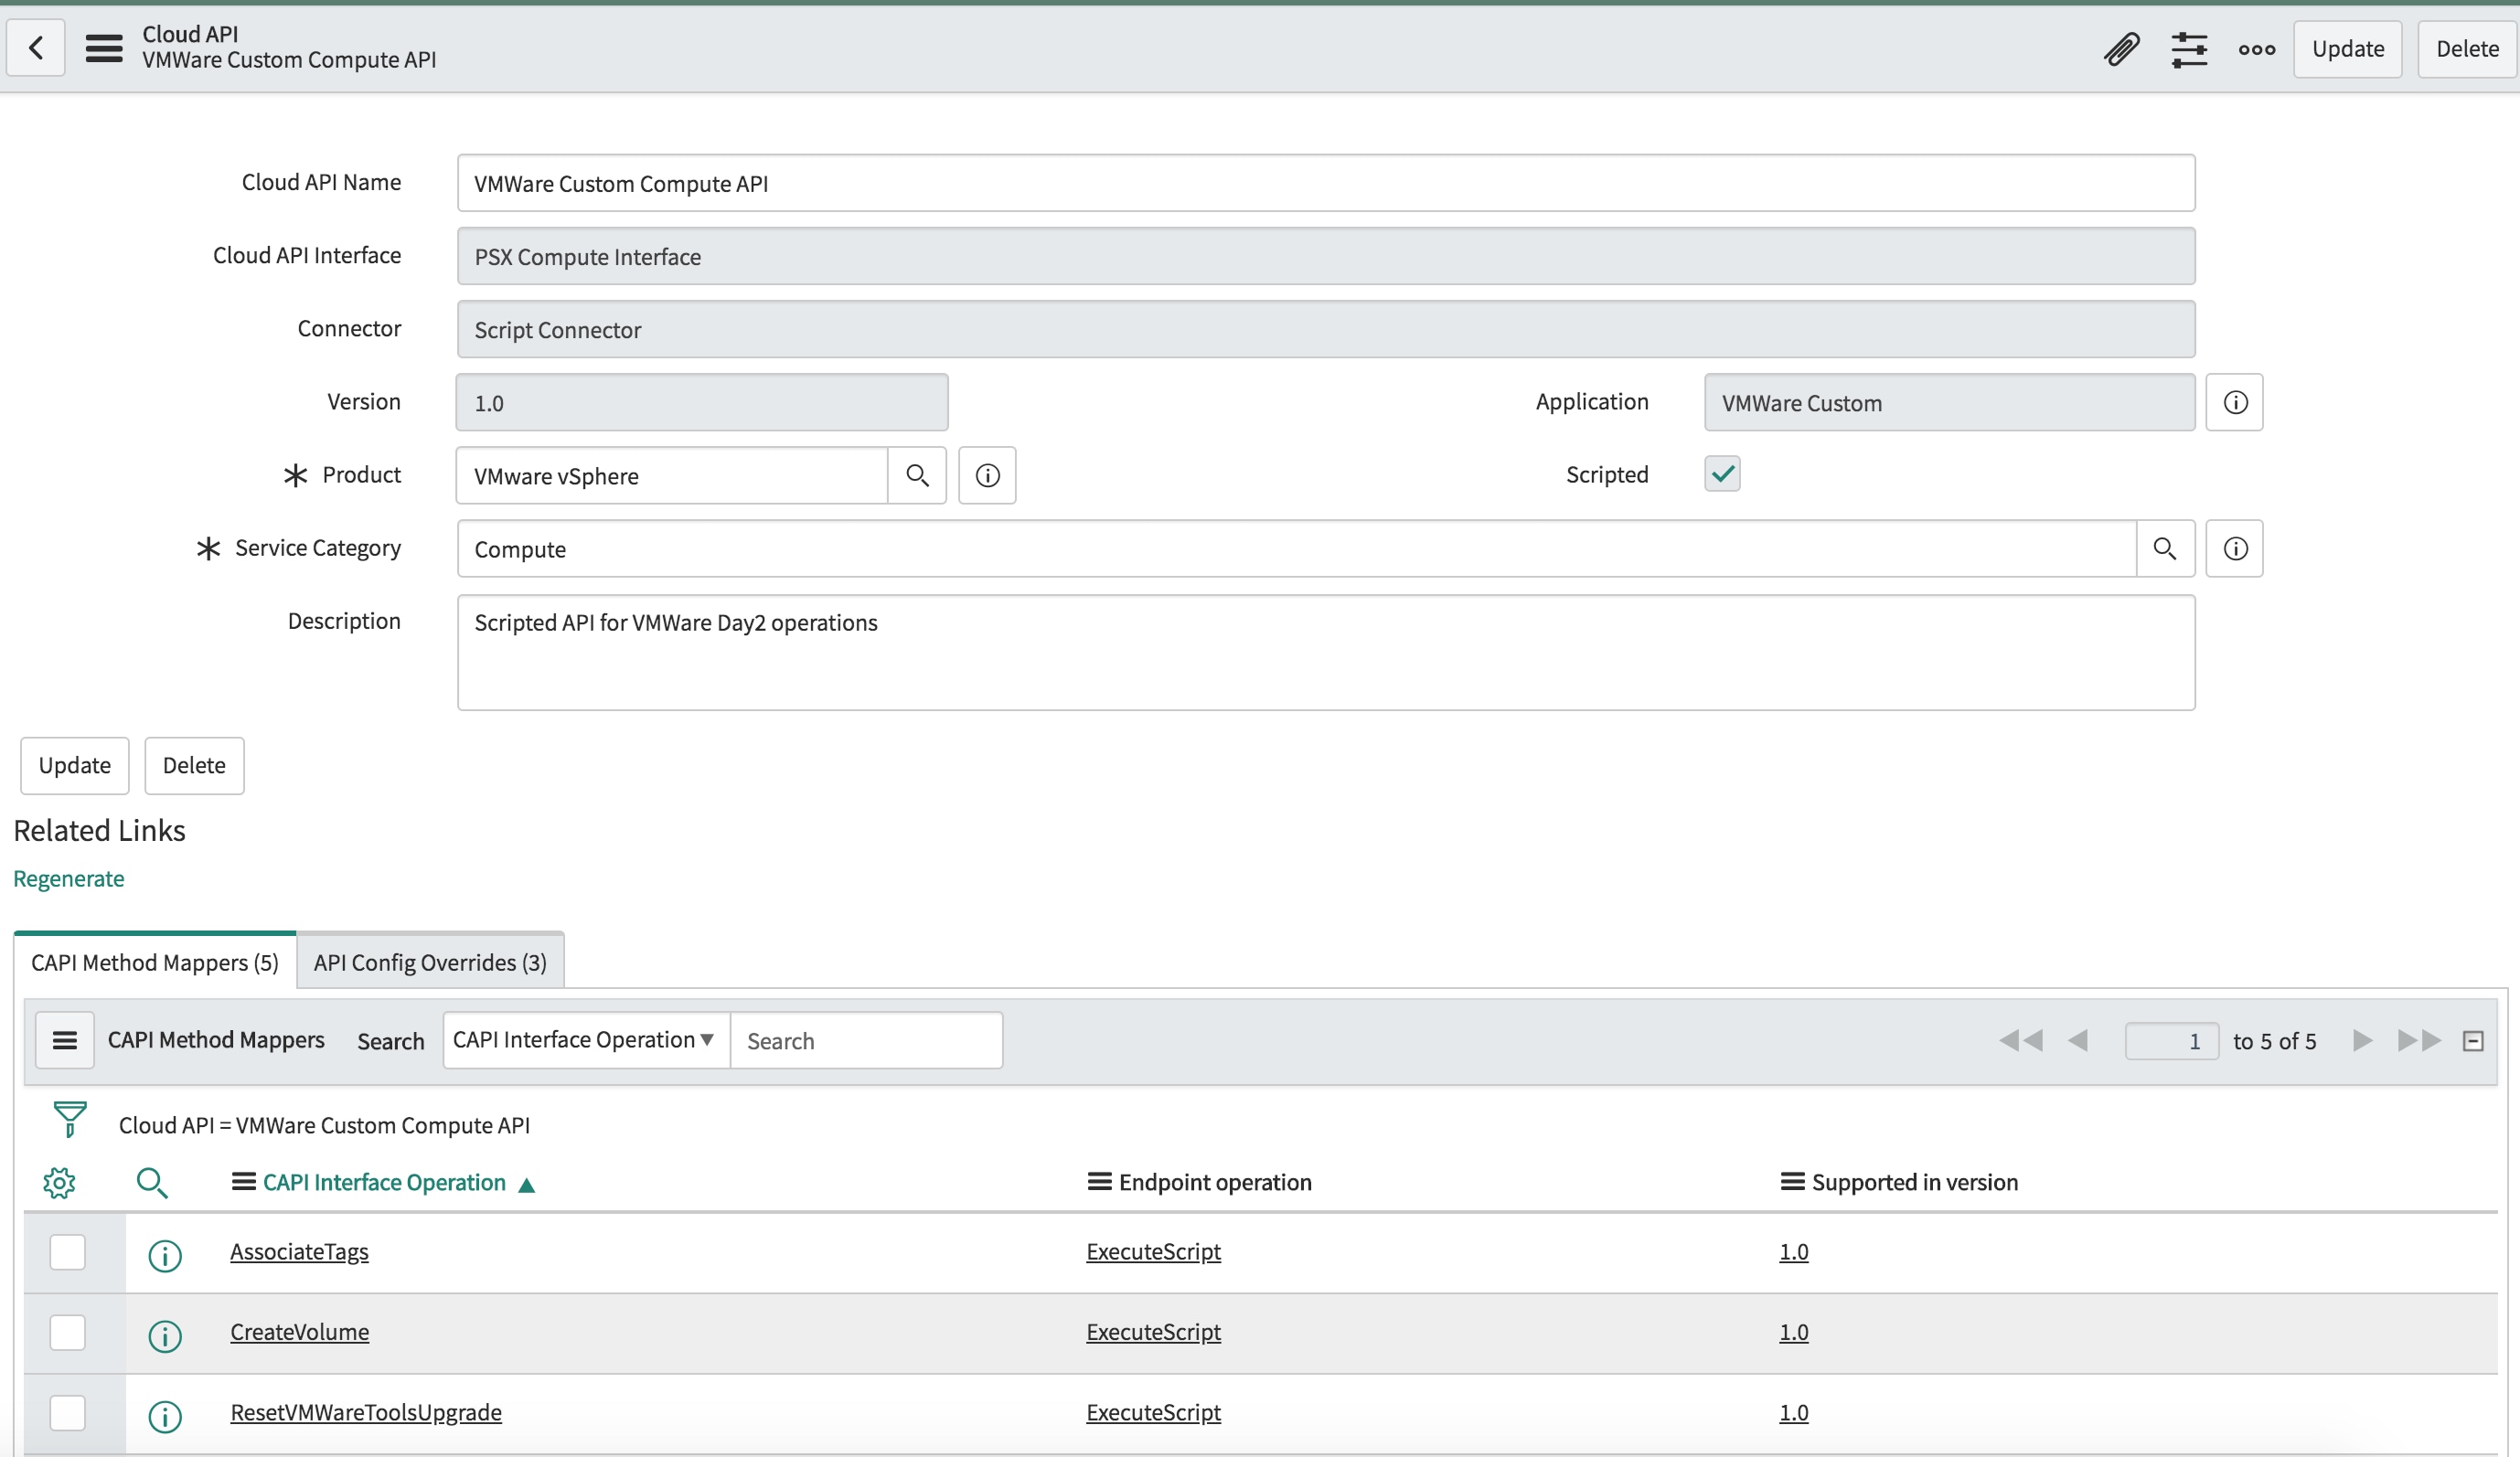Open the personalize form sliders icon

(2189, 49)
